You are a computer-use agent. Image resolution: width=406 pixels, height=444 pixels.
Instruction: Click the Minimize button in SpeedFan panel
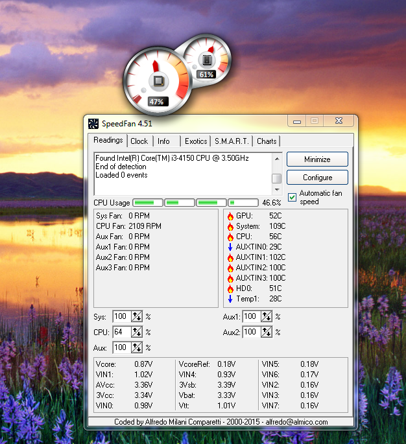pyautogui.click(x=317, y=159)
